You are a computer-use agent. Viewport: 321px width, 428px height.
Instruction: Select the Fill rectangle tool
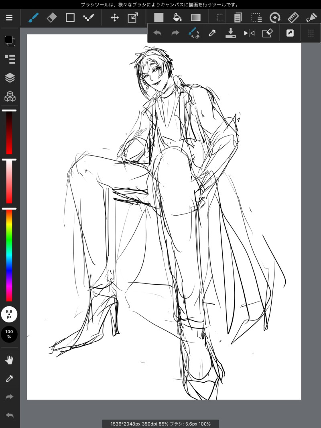pyautogui.click(x=159, y=18)
